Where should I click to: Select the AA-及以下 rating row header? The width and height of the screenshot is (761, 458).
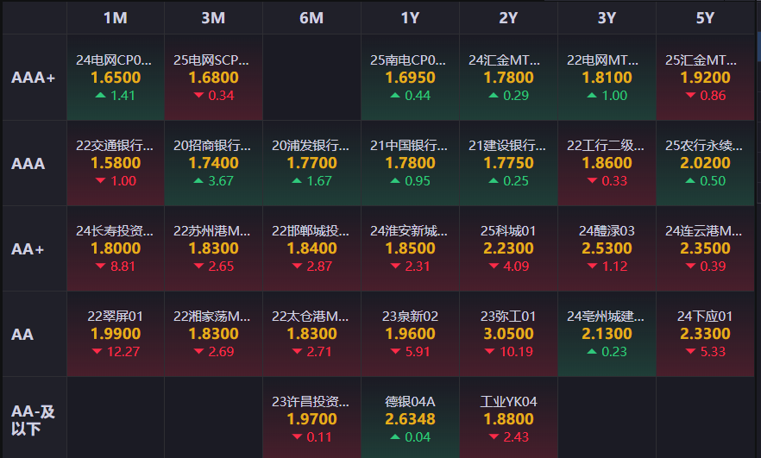click(x=34, y=420)
